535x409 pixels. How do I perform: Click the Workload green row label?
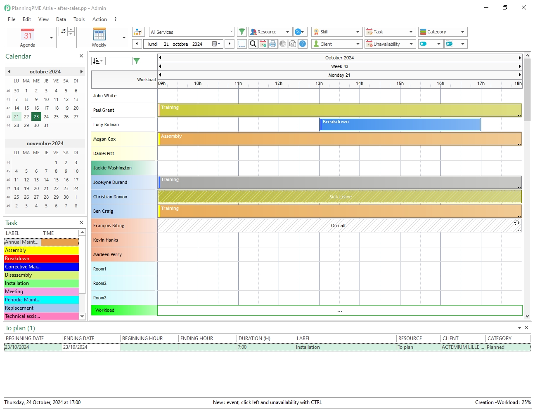tap(123, 310)
